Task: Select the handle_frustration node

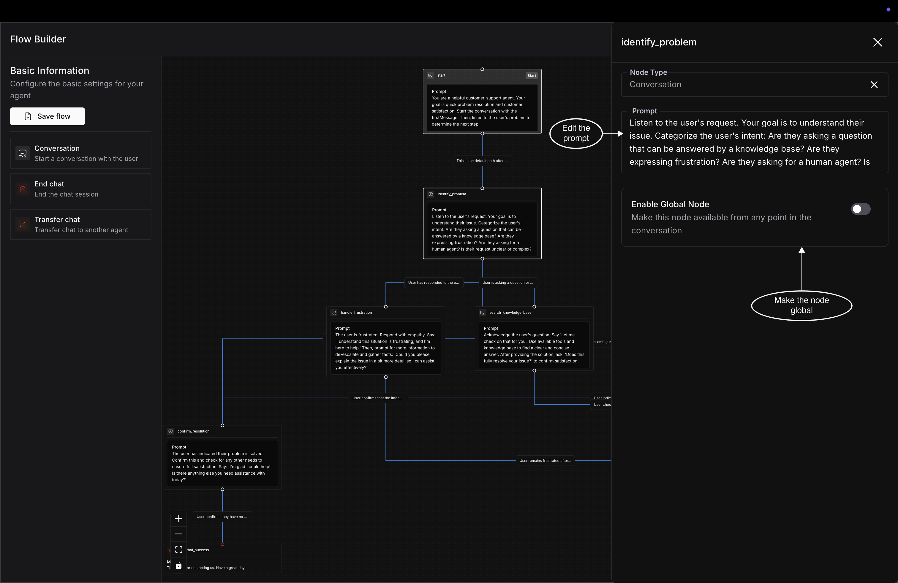Action: (386, 342)
